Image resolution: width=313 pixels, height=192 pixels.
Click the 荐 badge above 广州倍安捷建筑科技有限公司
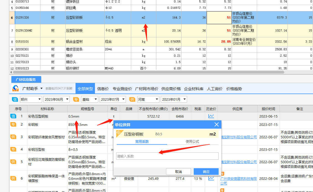pos(223,174)
